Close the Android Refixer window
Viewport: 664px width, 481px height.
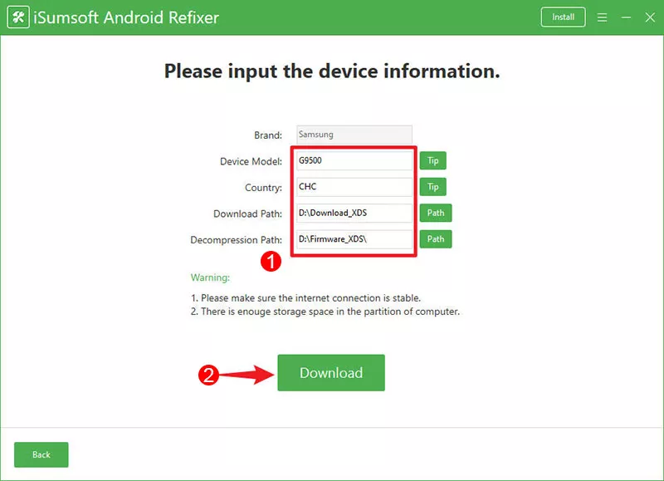click(650, 17)
